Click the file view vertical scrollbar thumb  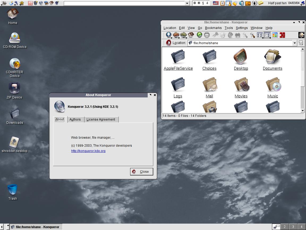click(x=303, y=69)
